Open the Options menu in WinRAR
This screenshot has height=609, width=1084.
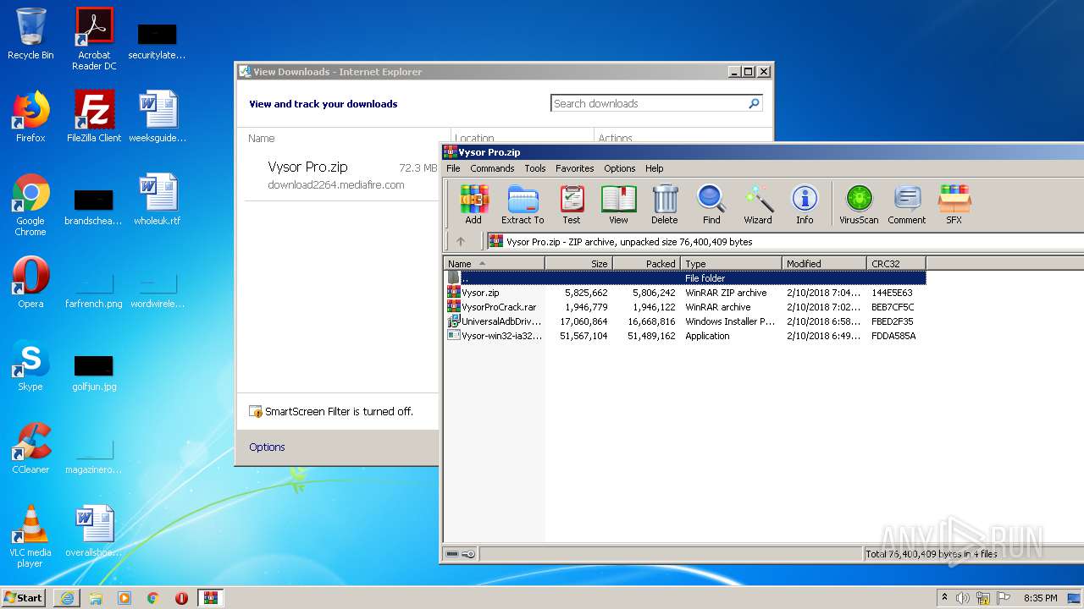(x=620, y=168)
